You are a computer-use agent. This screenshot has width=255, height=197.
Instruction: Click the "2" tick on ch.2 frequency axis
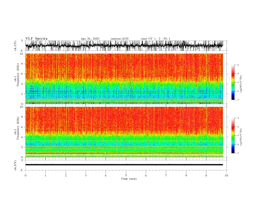[x=22, y=147]
